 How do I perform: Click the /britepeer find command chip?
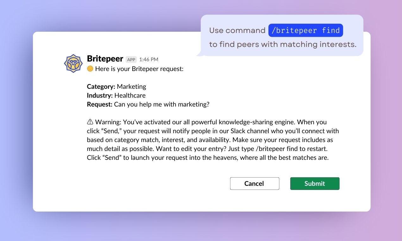(x=306, y=30)
